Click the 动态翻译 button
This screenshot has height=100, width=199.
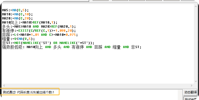coord(190,92)
